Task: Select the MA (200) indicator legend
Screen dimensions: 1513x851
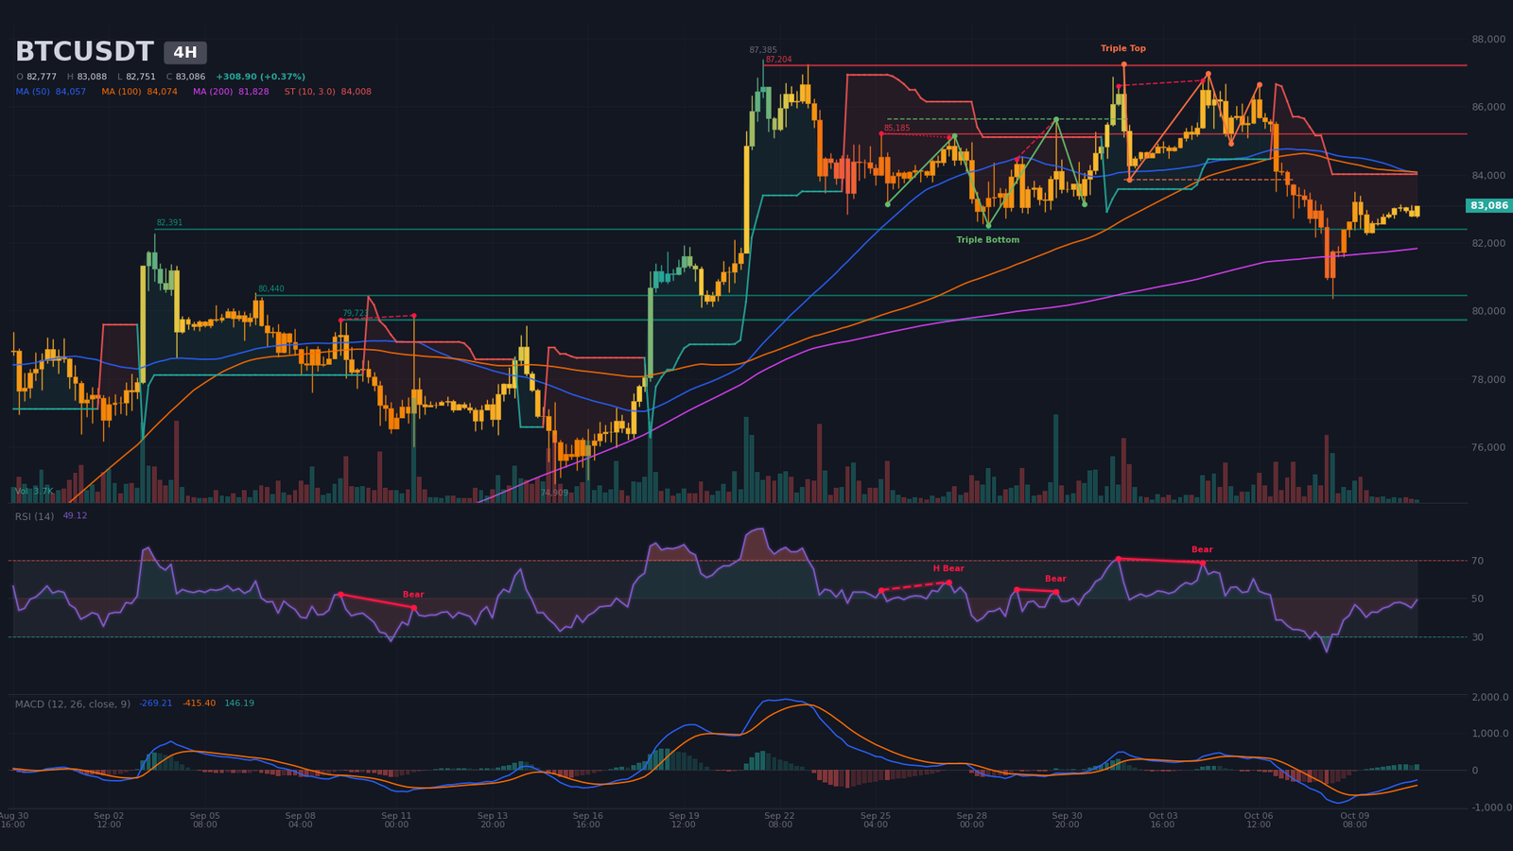Action: 231,92
